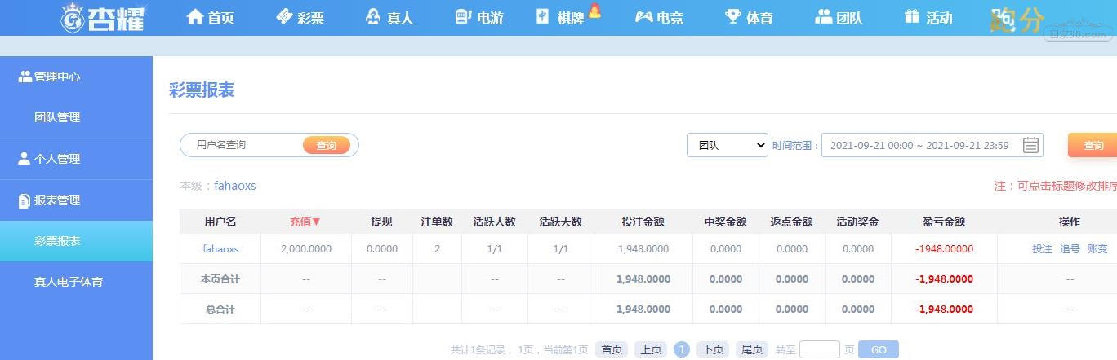Click the 查询 button beside username search

pyautogui.click(x=327, y=145)
